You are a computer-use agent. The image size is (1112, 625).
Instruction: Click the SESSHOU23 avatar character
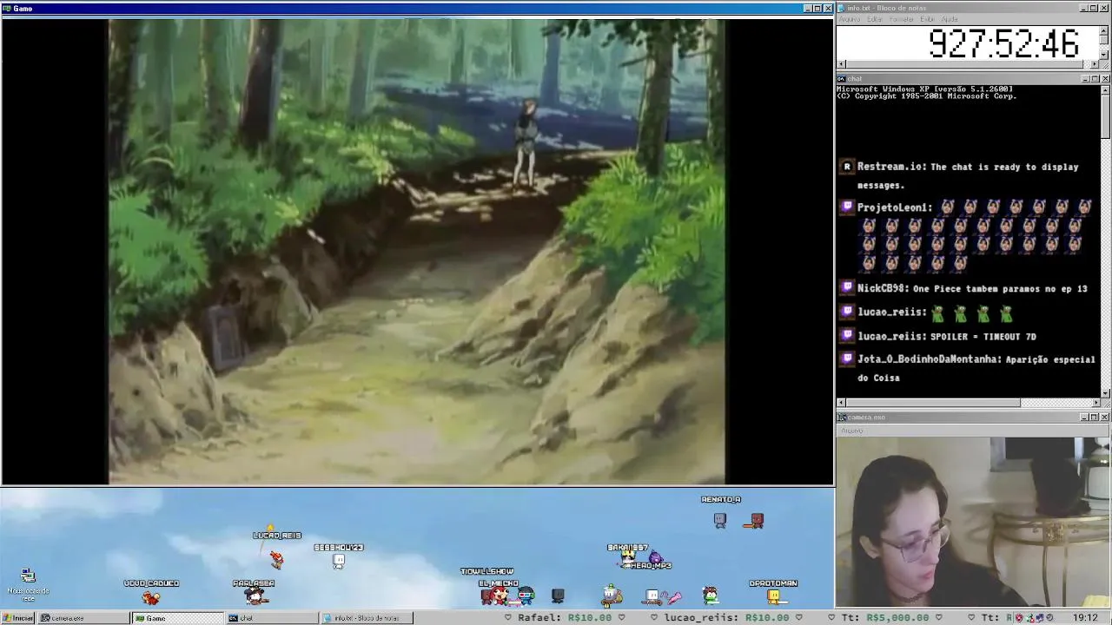(x=339, y=562)
